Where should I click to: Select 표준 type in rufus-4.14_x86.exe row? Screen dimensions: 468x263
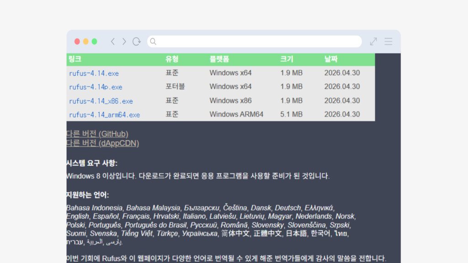(x=172, y=100)
